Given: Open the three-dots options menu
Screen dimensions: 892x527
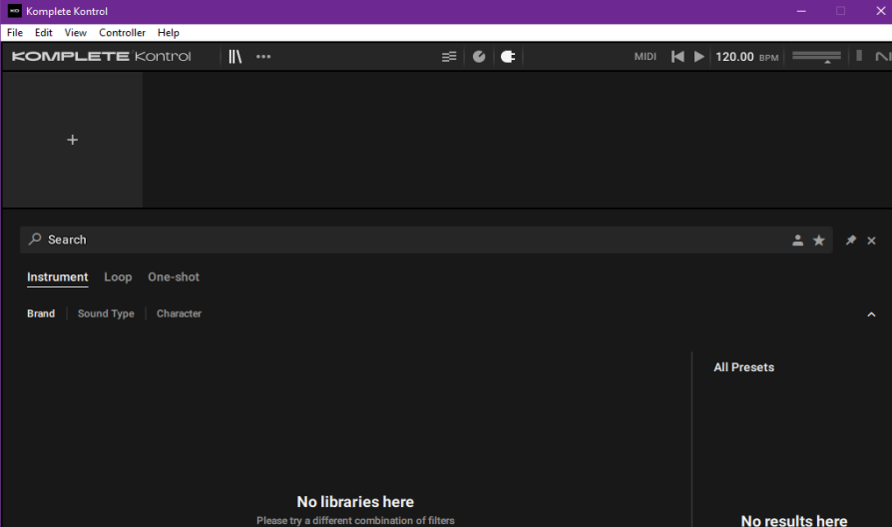Looking at the screenshot, I should (263, 56).
